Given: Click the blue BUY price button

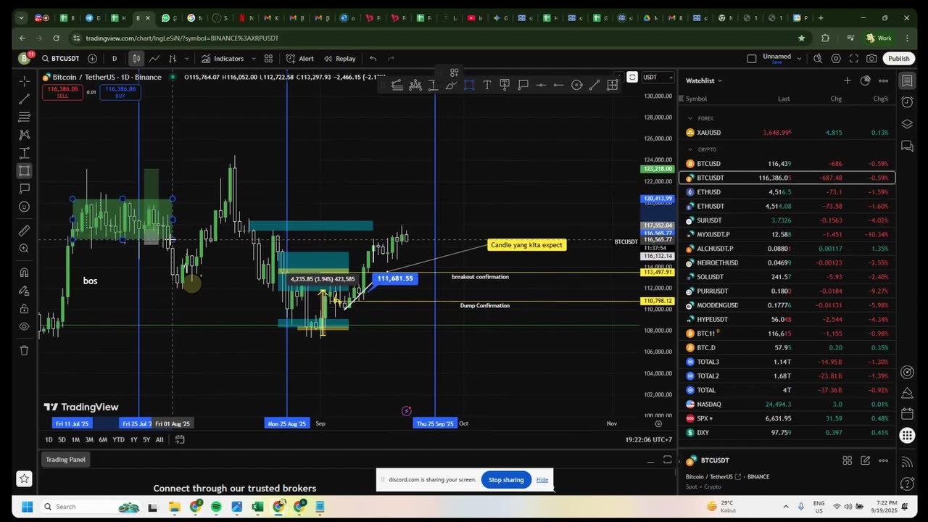Looking at the screenshot, I should pos(120,92).
